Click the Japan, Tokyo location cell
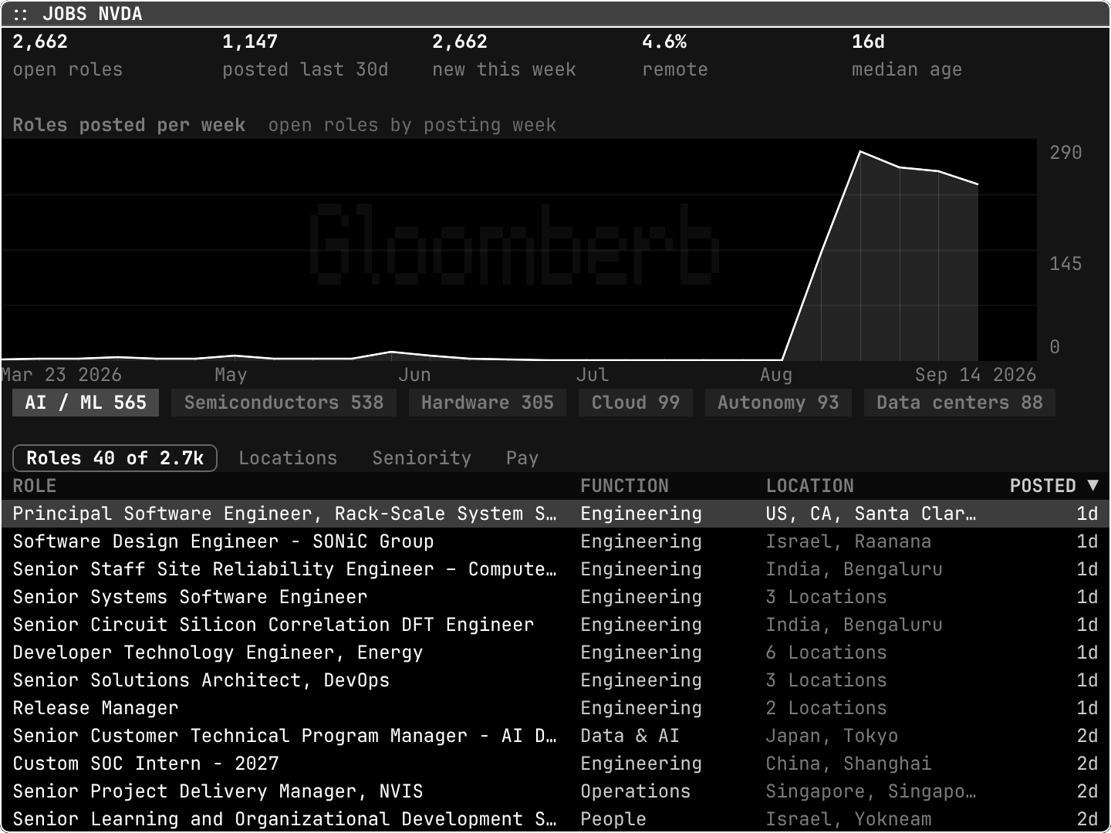1111x833 pixels. (x=832, y=736)
